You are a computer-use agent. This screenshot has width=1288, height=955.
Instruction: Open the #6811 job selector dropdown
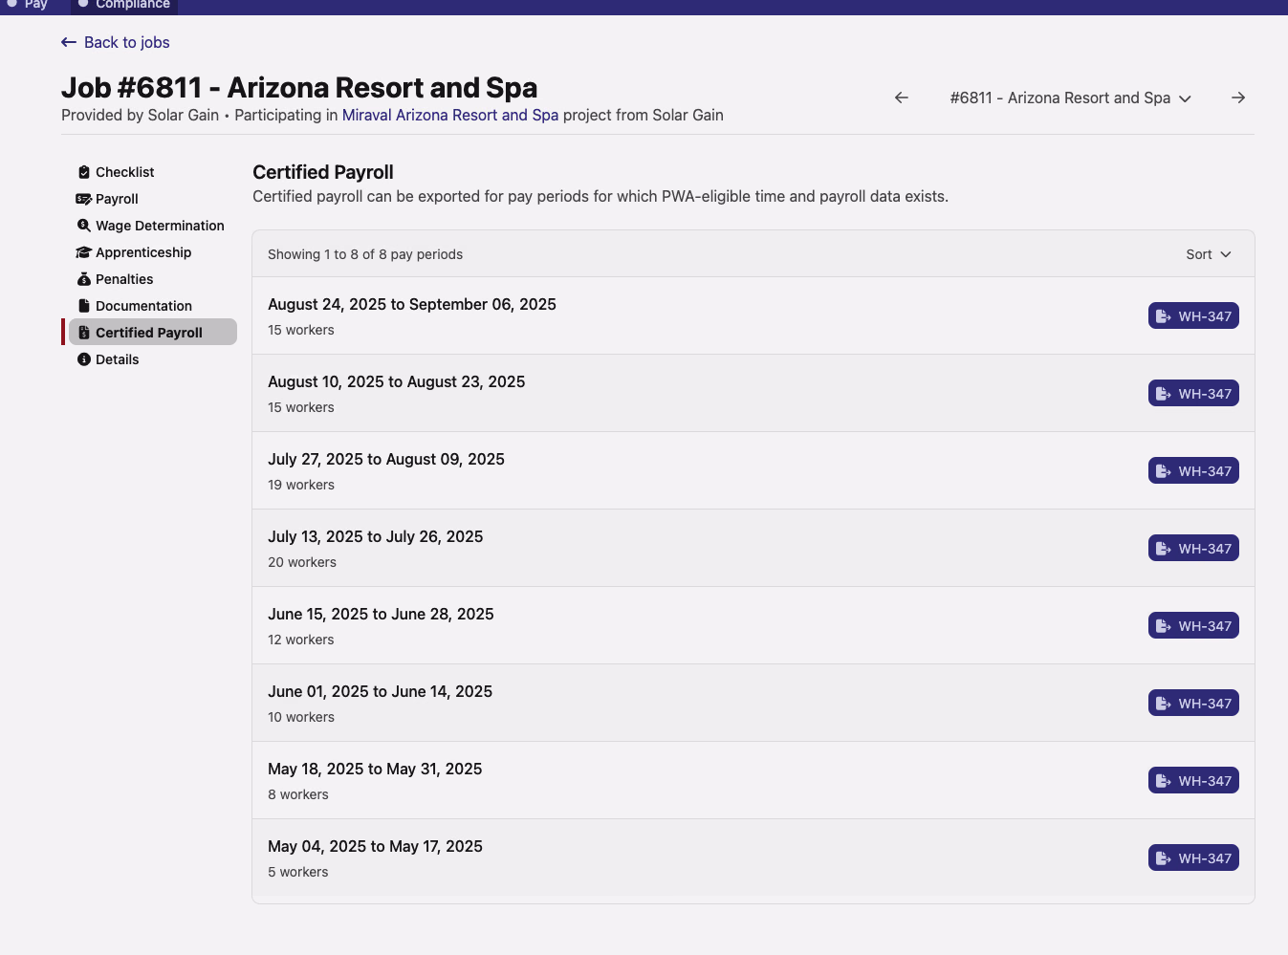click(x=1070, y=98)
